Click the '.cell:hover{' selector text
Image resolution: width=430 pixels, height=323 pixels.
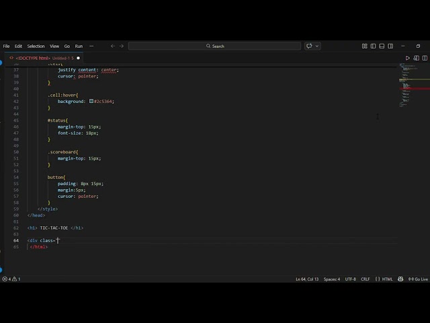coord(62,95)
